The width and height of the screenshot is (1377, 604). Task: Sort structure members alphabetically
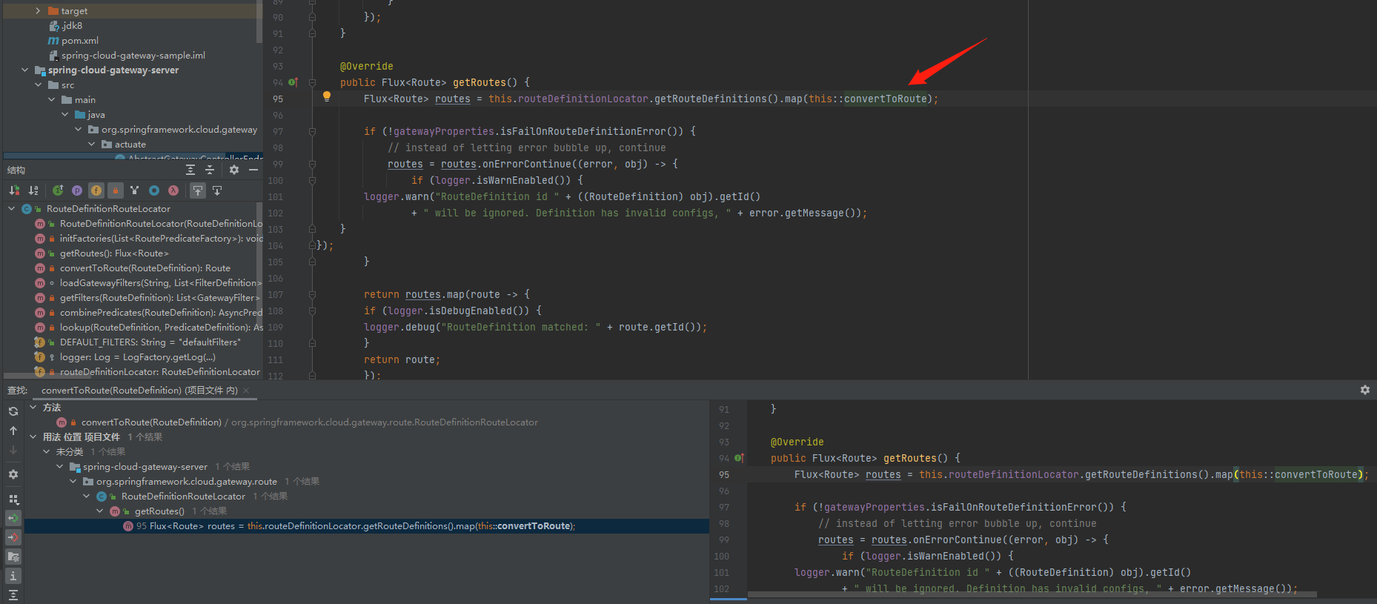point(33,190)
